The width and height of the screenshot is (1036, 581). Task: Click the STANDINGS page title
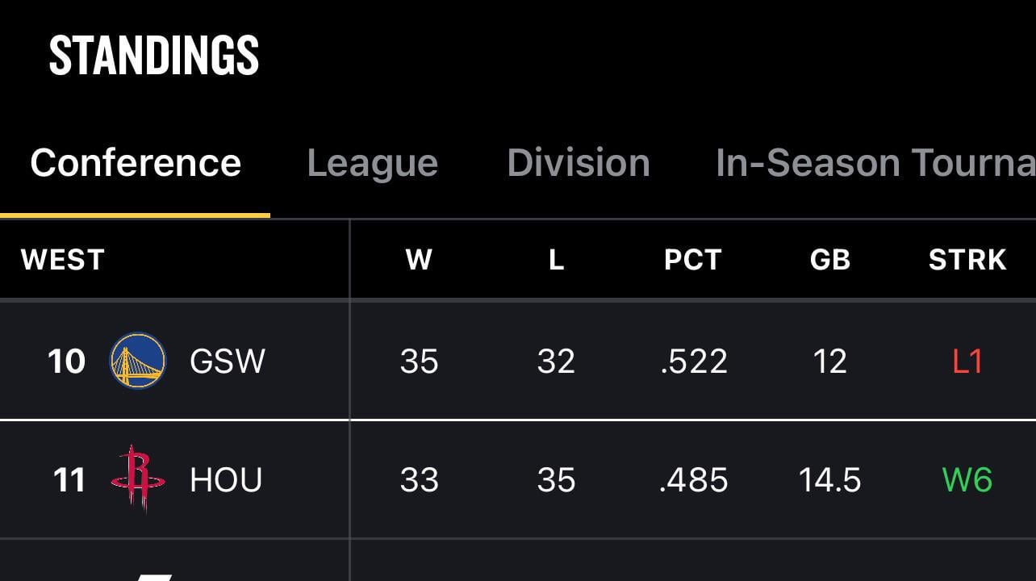pos(154,56)
